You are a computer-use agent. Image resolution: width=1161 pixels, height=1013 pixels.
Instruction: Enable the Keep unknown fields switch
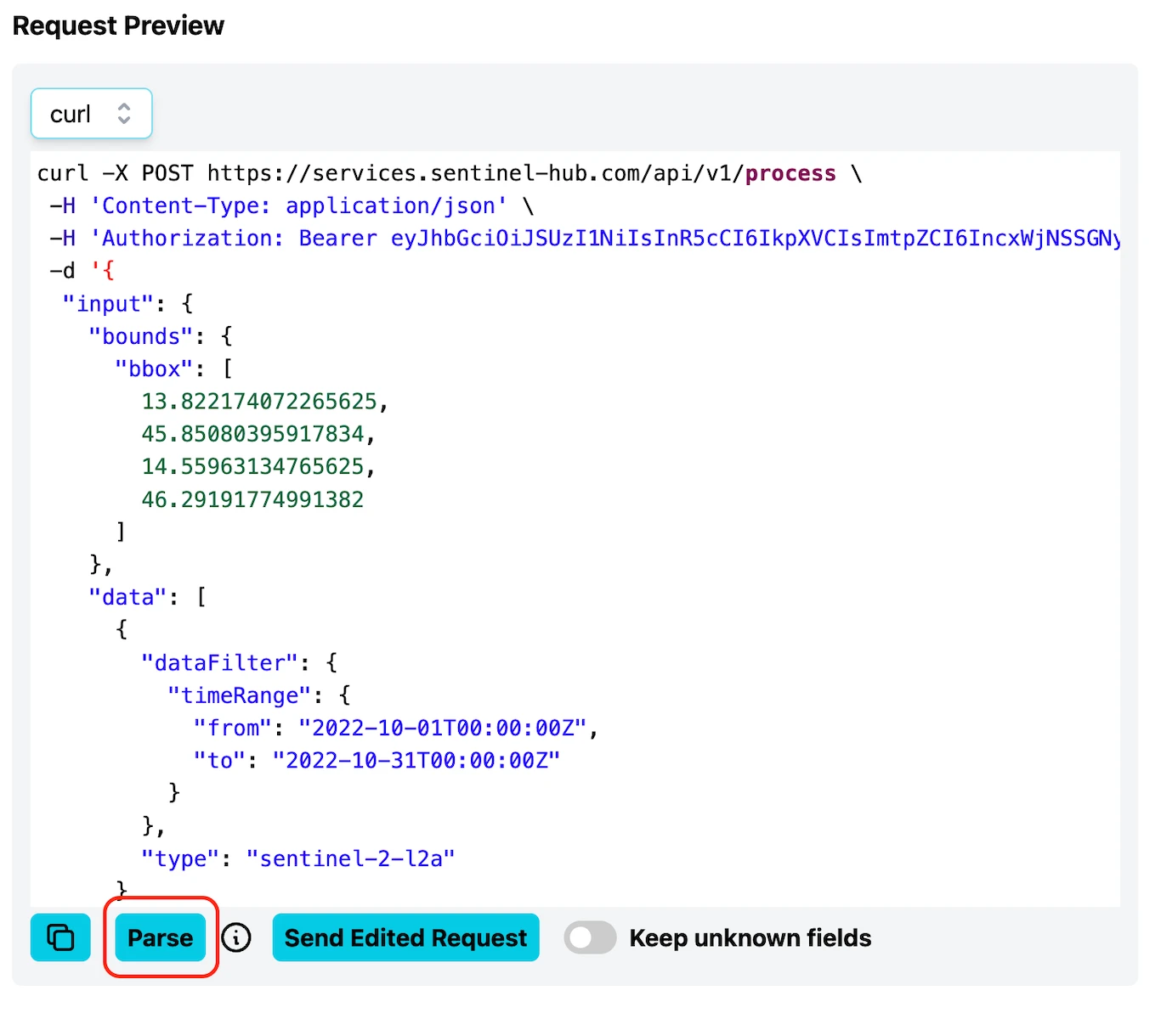[590, 937]
